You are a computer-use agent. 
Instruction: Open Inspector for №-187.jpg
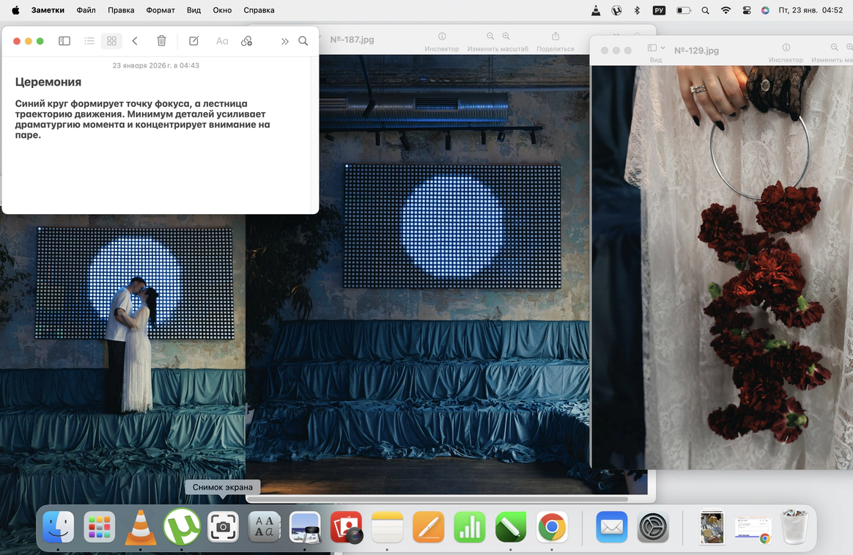click(x=442, y=37)
